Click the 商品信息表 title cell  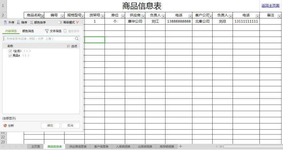(141, 6)
